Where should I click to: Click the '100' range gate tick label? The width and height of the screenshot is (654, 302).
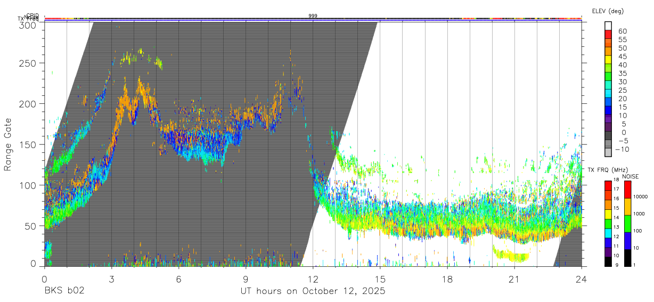27,185
